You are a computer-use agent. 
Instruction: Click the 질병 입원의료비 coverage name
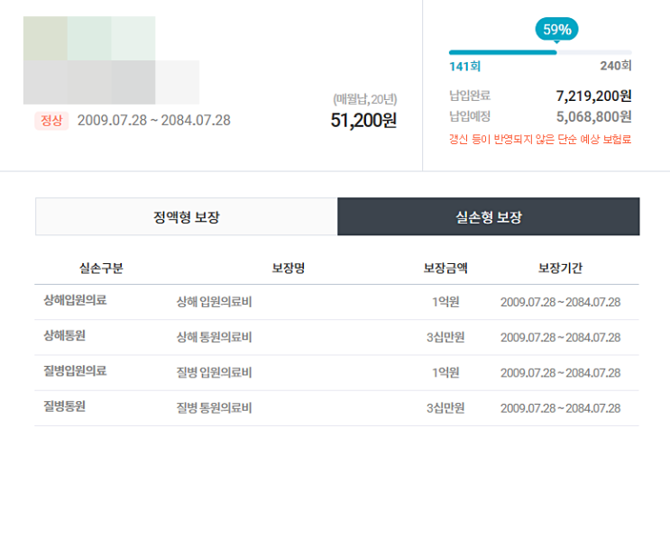(x=214, y=373)
